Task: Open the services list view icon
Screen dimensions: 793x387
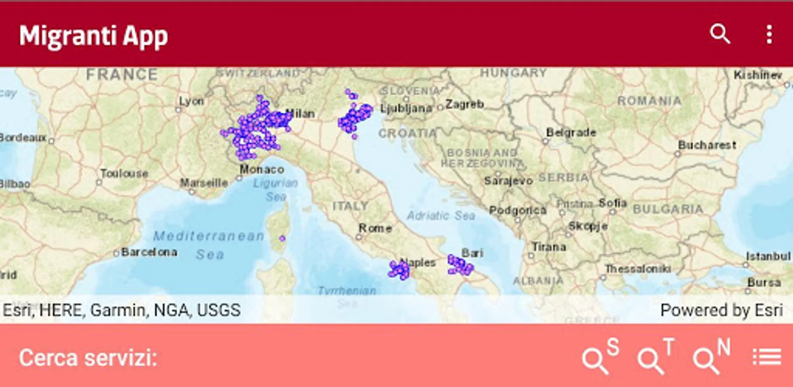Action: click(x=767, y=357)
